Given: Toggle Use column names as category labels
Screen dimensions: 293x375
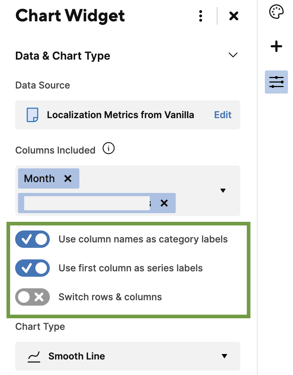Looking at the screenshot, I should pyautogui.click(x=32, y=239).
